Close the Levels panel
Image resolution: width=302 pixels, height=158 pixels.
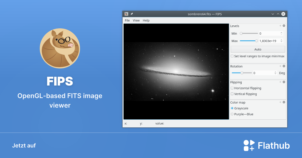[284, 26]
